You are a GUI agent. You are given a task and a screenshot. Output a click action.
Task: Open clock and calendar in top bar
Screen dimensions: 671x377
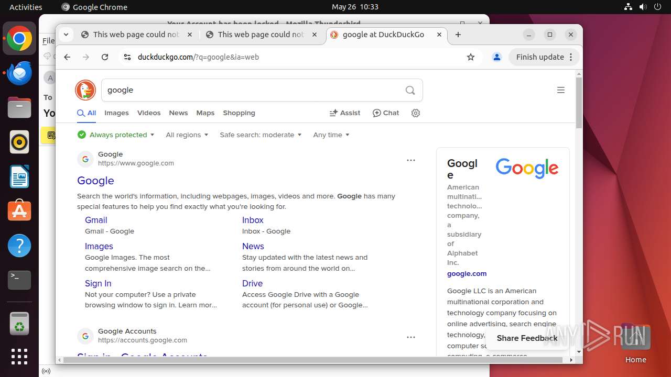click(355, 7)
